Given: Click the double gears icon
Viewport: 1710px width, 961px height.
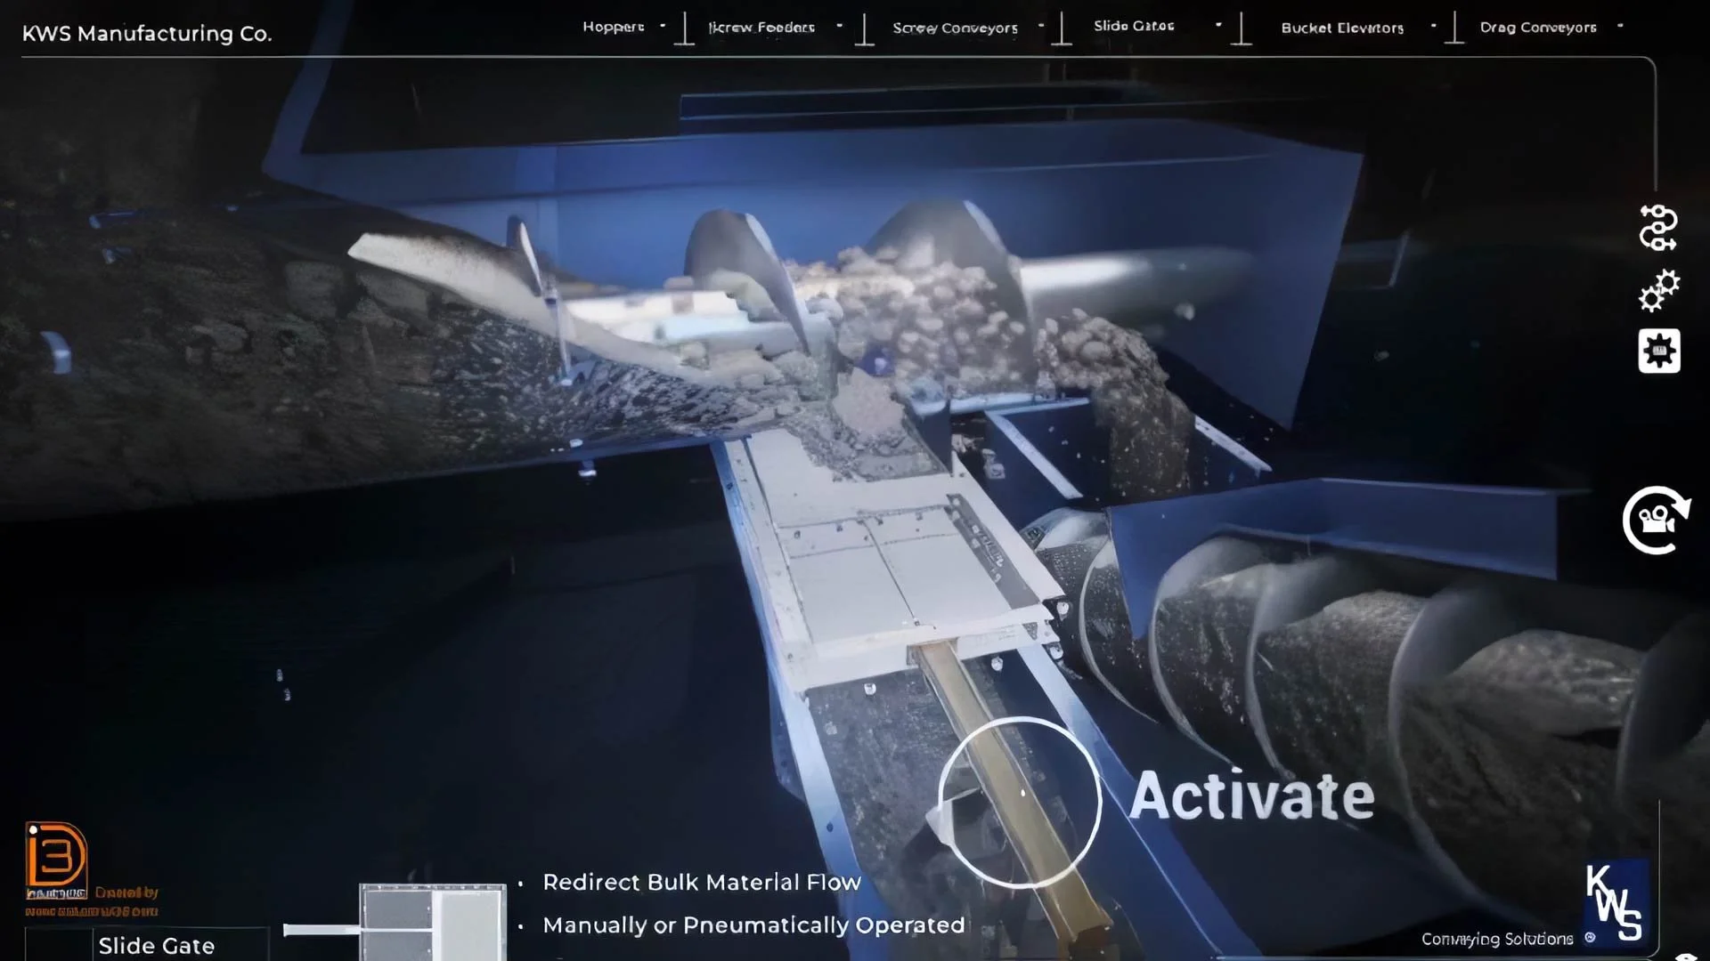Looking at the screenshot, I should pos(1658,291).
